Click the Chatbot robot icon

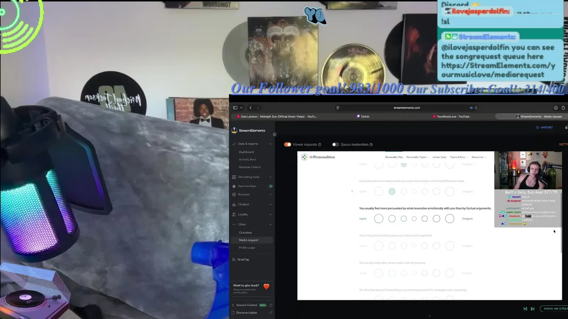(234, 204)
